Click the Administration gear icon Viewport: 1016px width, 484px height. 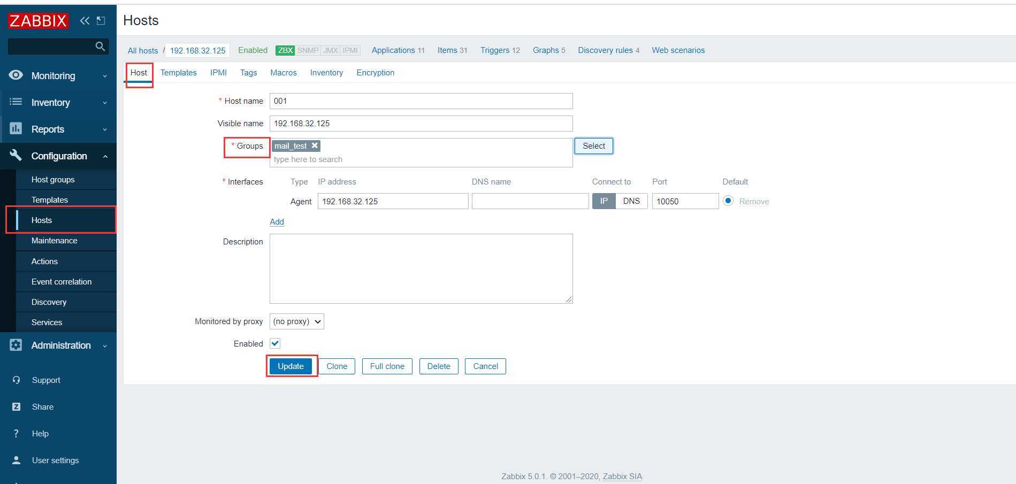[x=16, y=345]
